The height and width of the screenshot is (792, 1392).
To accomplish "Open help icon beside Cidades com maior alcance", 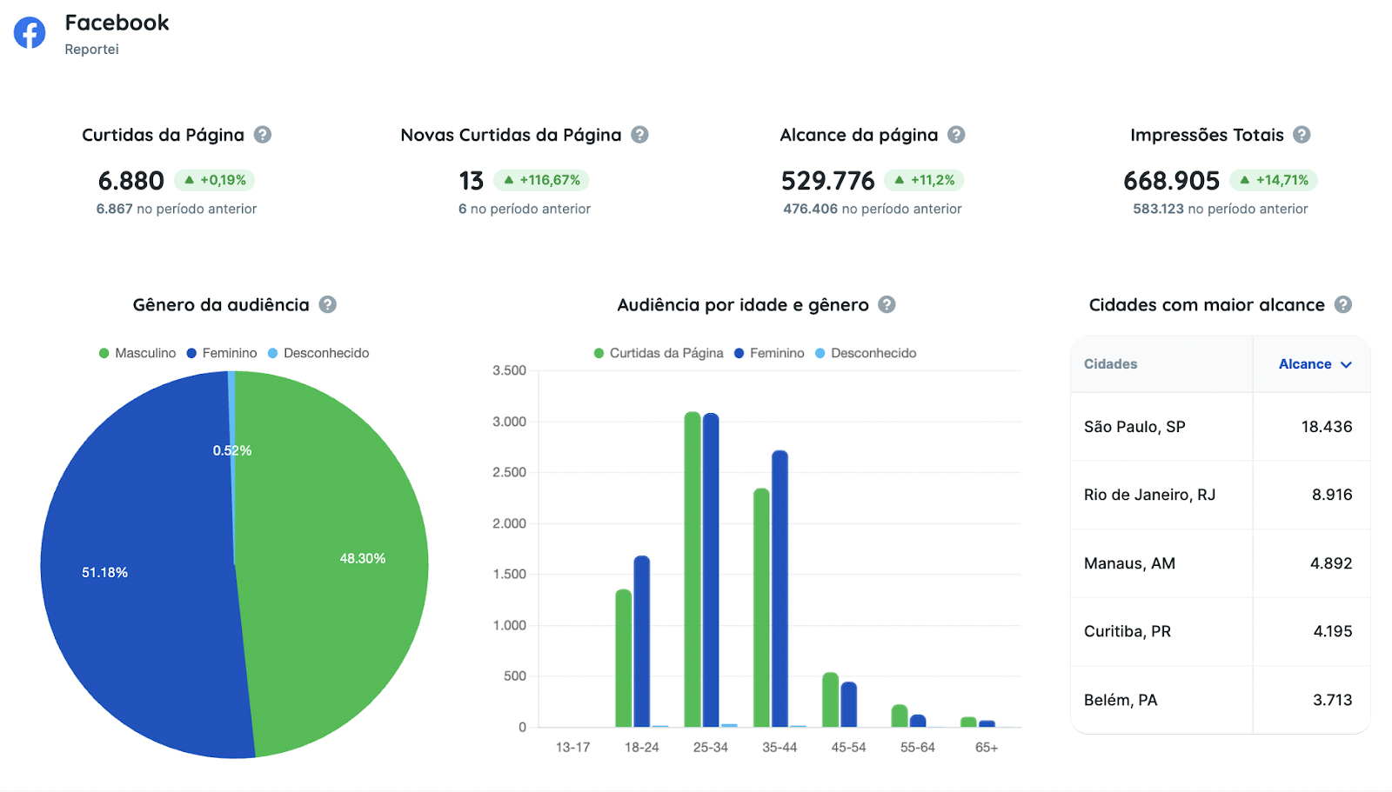I will 1343,304.
